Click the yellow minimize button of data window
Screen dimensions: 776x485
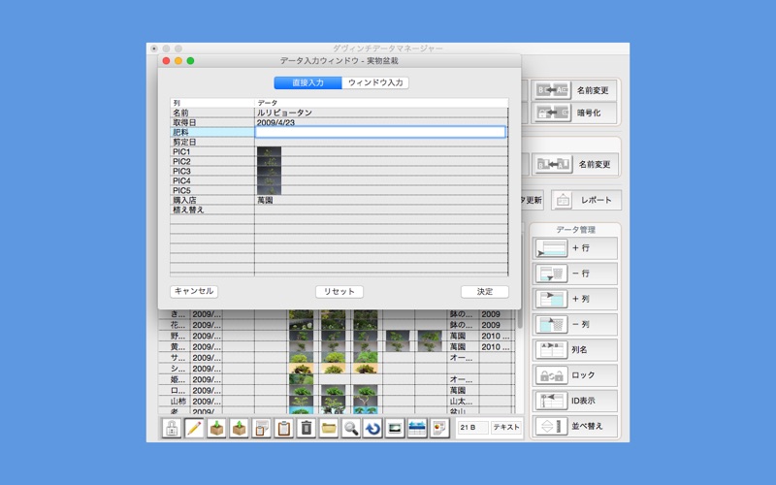click(178, 61)
